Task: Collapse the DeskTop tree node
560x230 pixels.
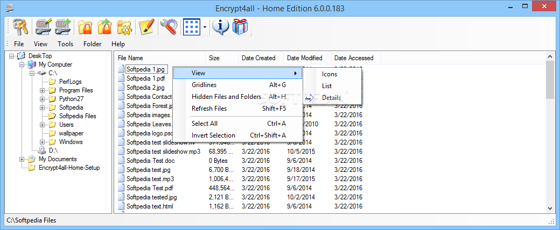Action: point(12,56)
